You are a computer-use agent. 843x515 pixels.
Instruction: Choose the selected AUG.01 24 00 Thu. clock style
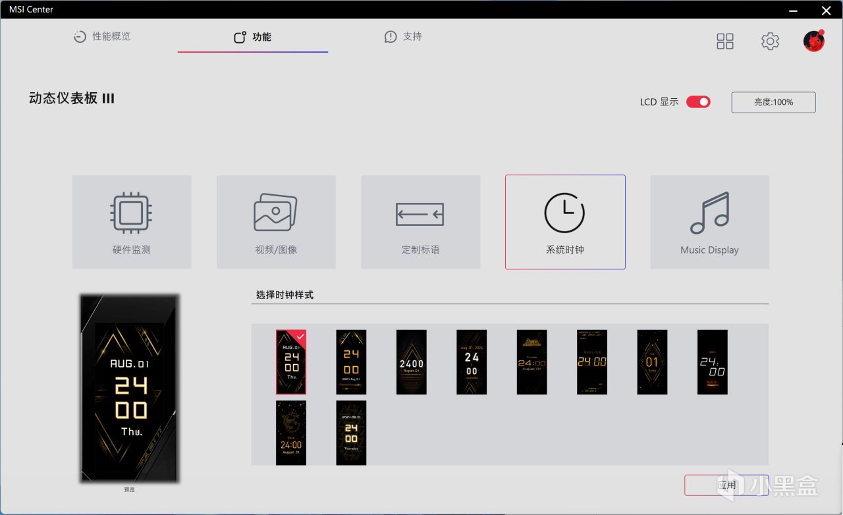[291, 362]
